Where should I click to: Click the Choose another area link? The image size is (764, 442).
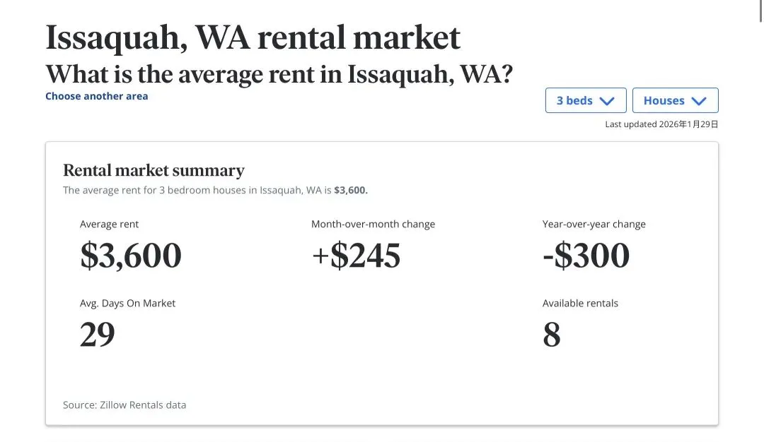click(97, 96)
